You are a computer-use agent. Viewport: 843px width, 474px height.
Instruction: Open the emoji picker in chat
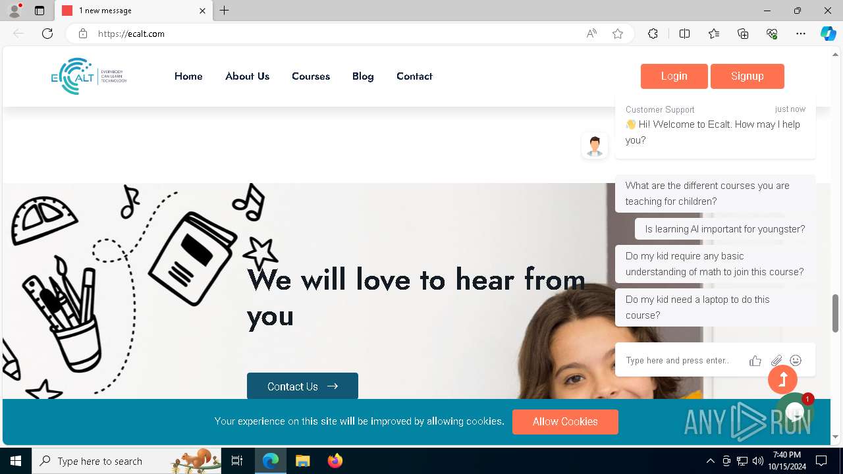796,361
